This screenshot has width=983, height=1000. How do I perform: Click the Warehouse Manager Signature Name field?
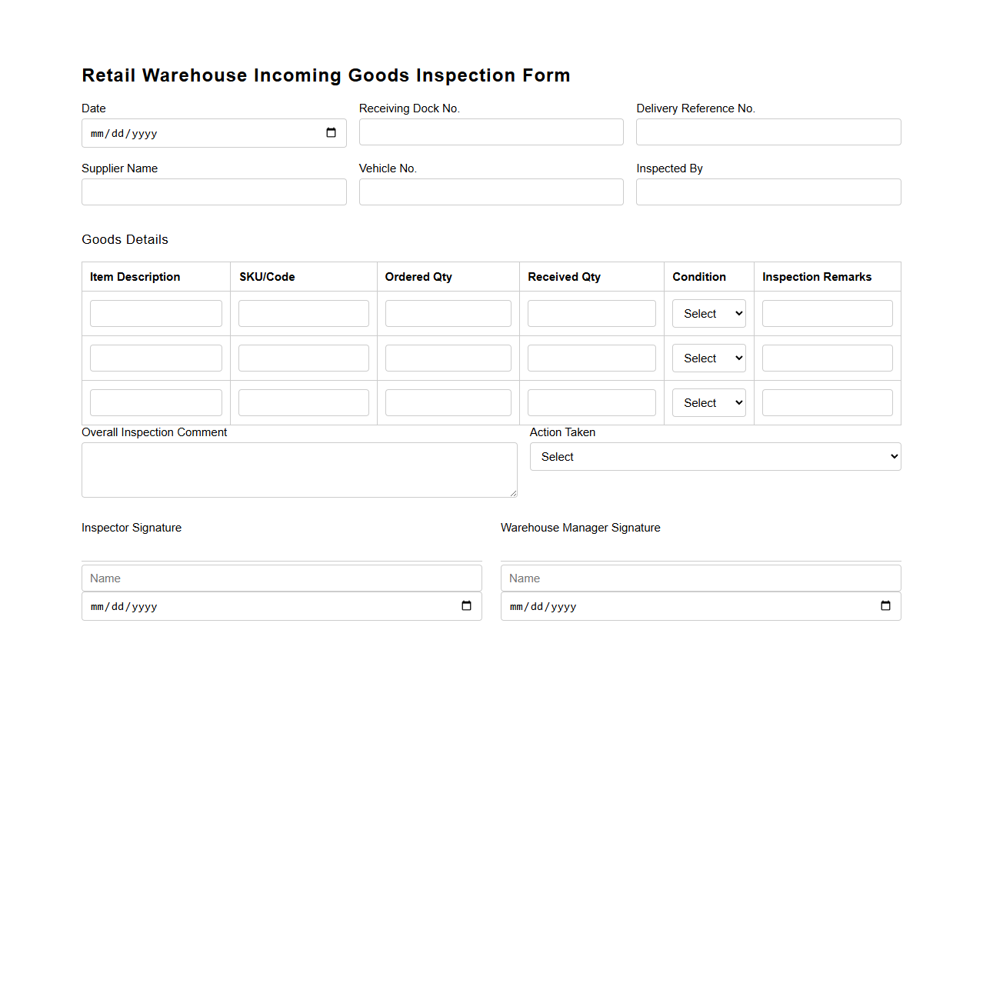tap(700, 578)
